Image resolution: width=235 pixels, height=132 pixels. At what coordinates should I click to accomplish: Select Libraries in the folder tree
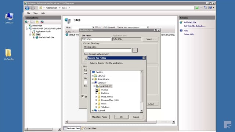pos(101,76)
